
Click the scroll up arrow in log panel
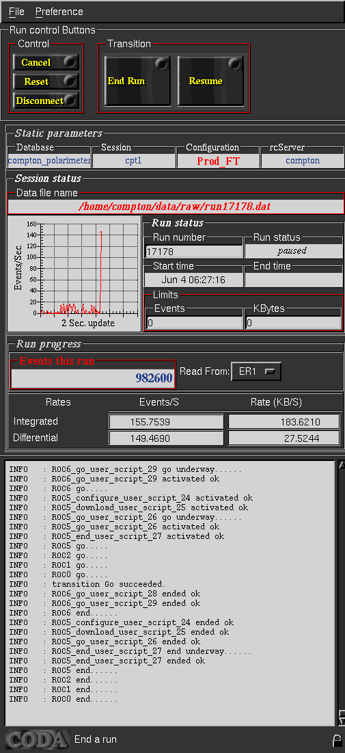[x=341, y=464]
